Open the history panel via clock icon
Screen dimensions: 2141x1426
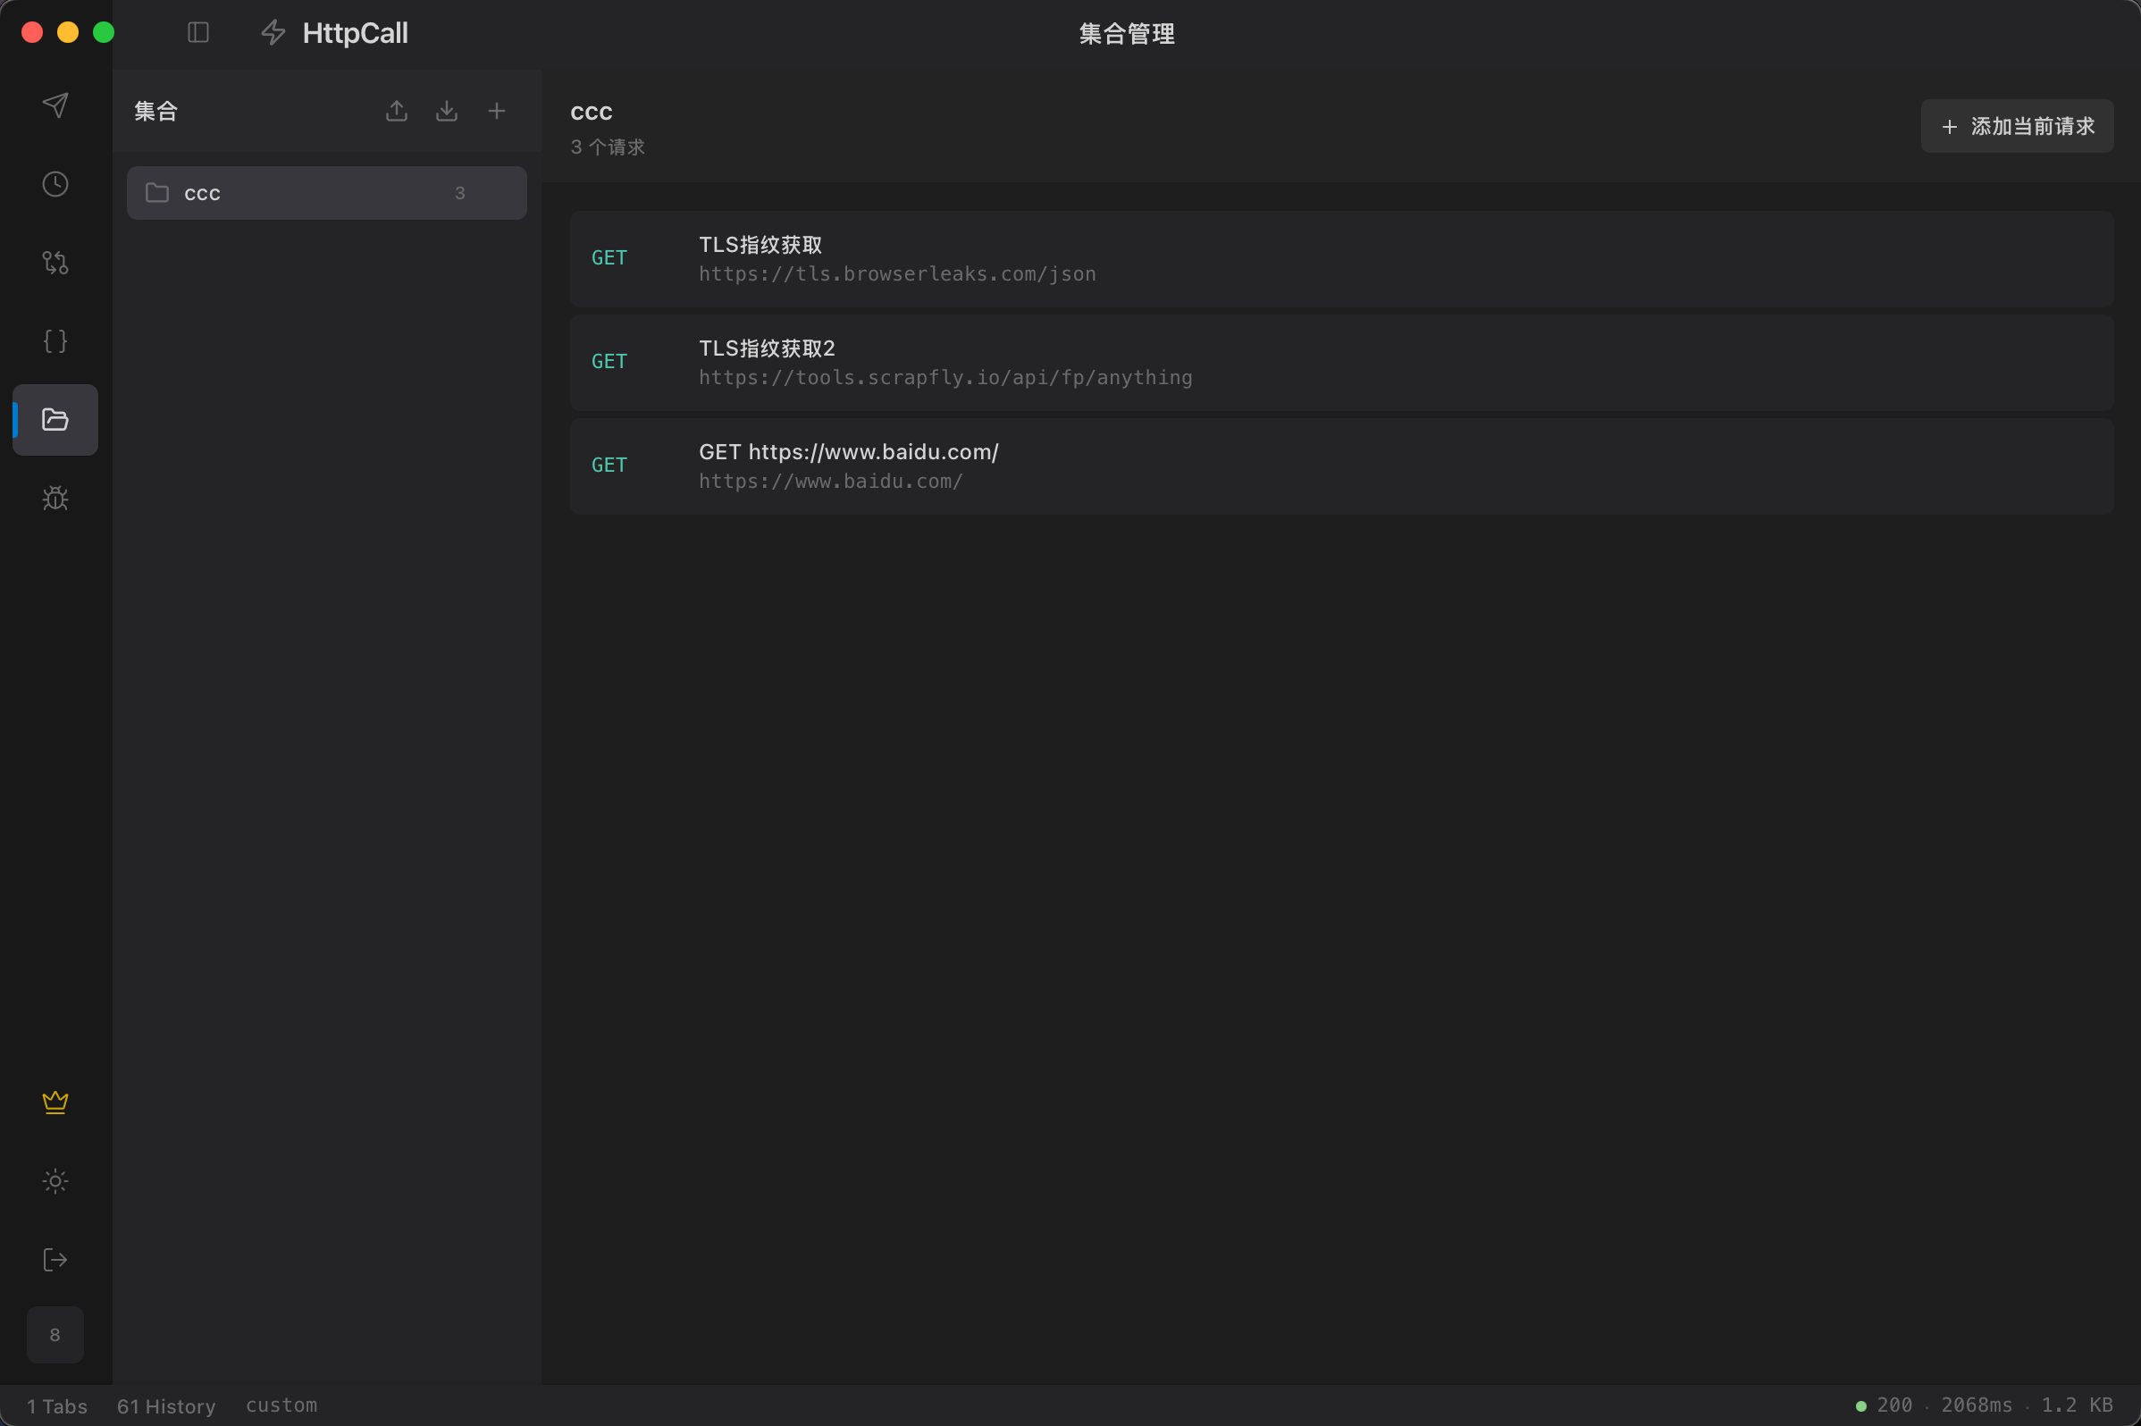click(55, 183)
